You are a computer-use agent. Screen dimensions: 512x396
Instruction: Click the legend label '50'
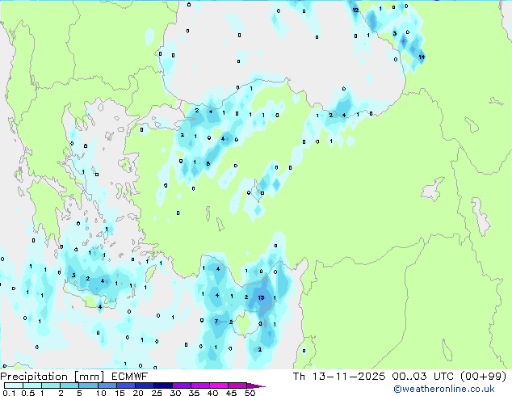pos(250,393)
